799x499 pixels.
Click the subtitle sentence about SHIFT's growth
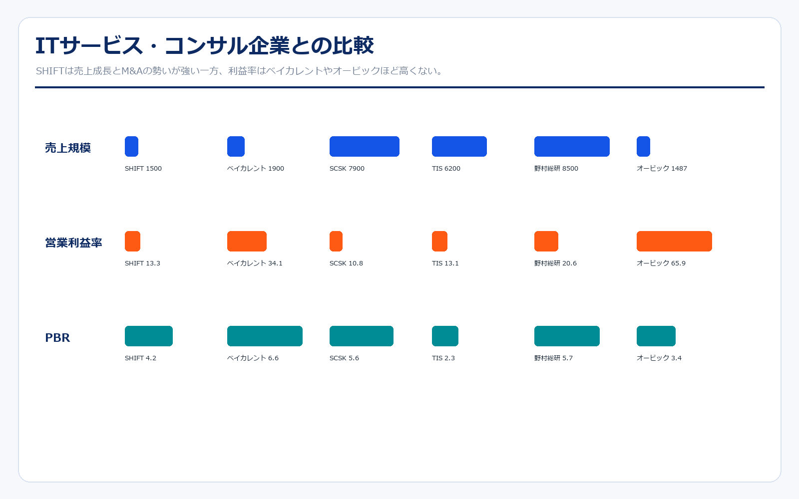pos(240,71)
